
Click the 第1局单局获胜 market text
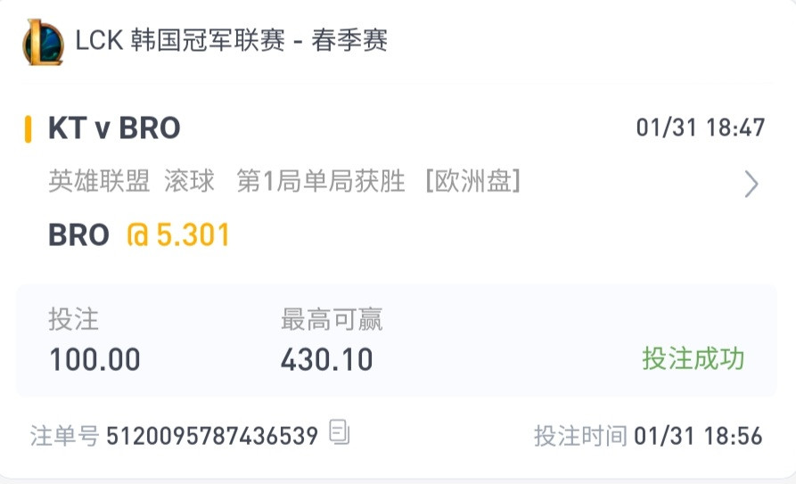tap(321, 181)
